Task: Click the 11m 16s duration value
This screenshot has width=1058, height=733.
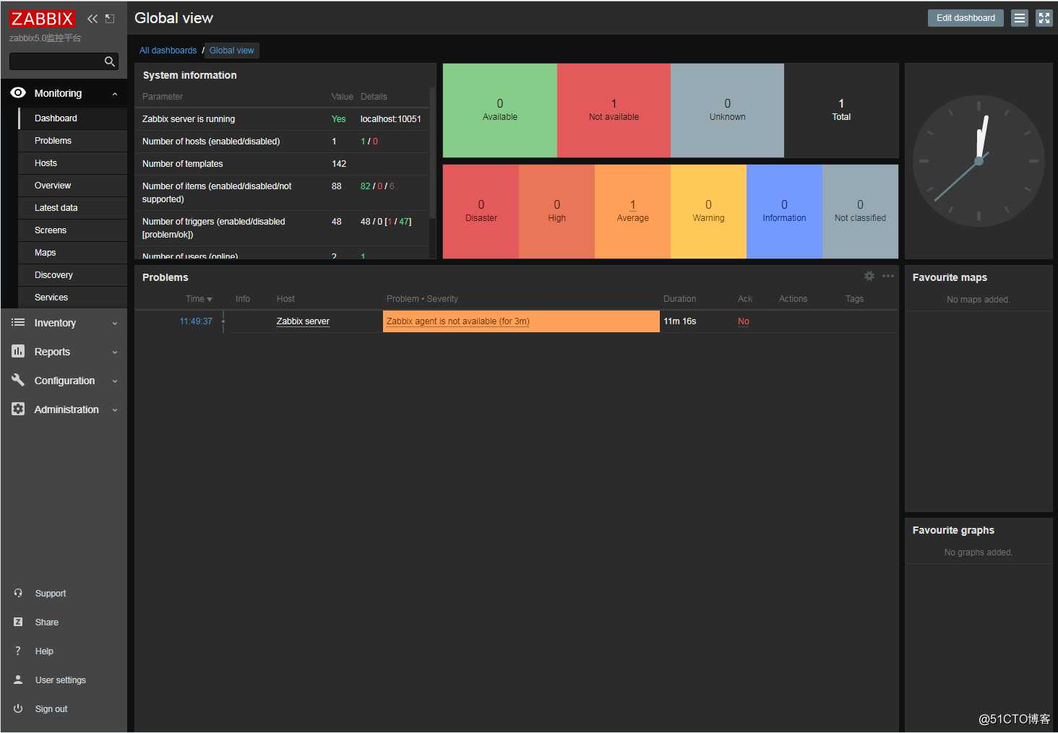Action: [x=679, y=321]
